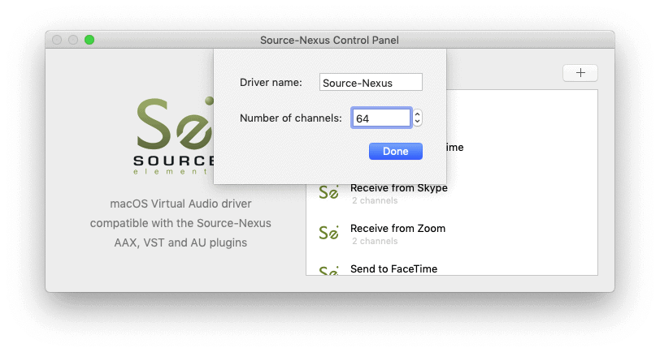The image size is (660, 352).
Task: Click the green full-screen window button
Action: tap(89, 40)
